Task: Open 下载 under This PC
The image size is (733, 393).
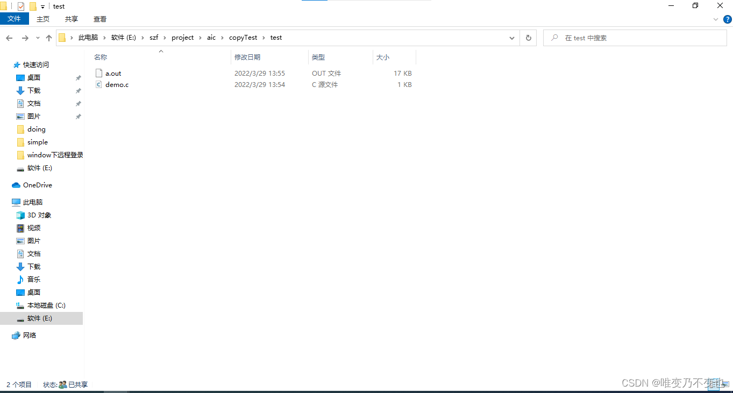Action: [x=34, y=266]
